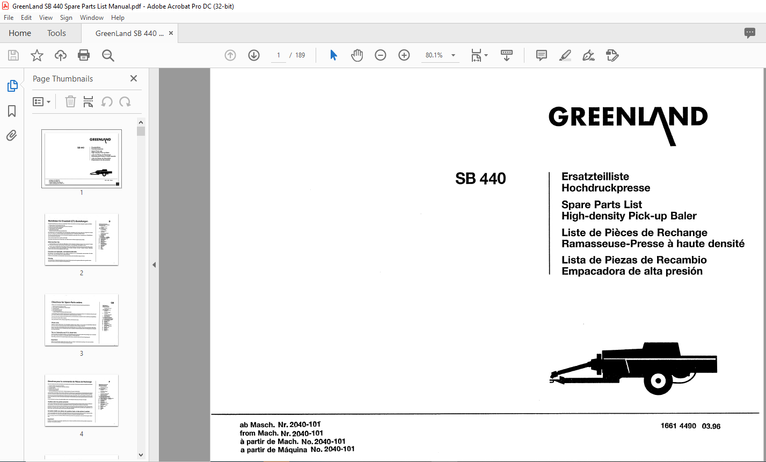Screen dimensions: 766x462
Task: Select the arrow Selection tool
Action: tap(333, 55)
